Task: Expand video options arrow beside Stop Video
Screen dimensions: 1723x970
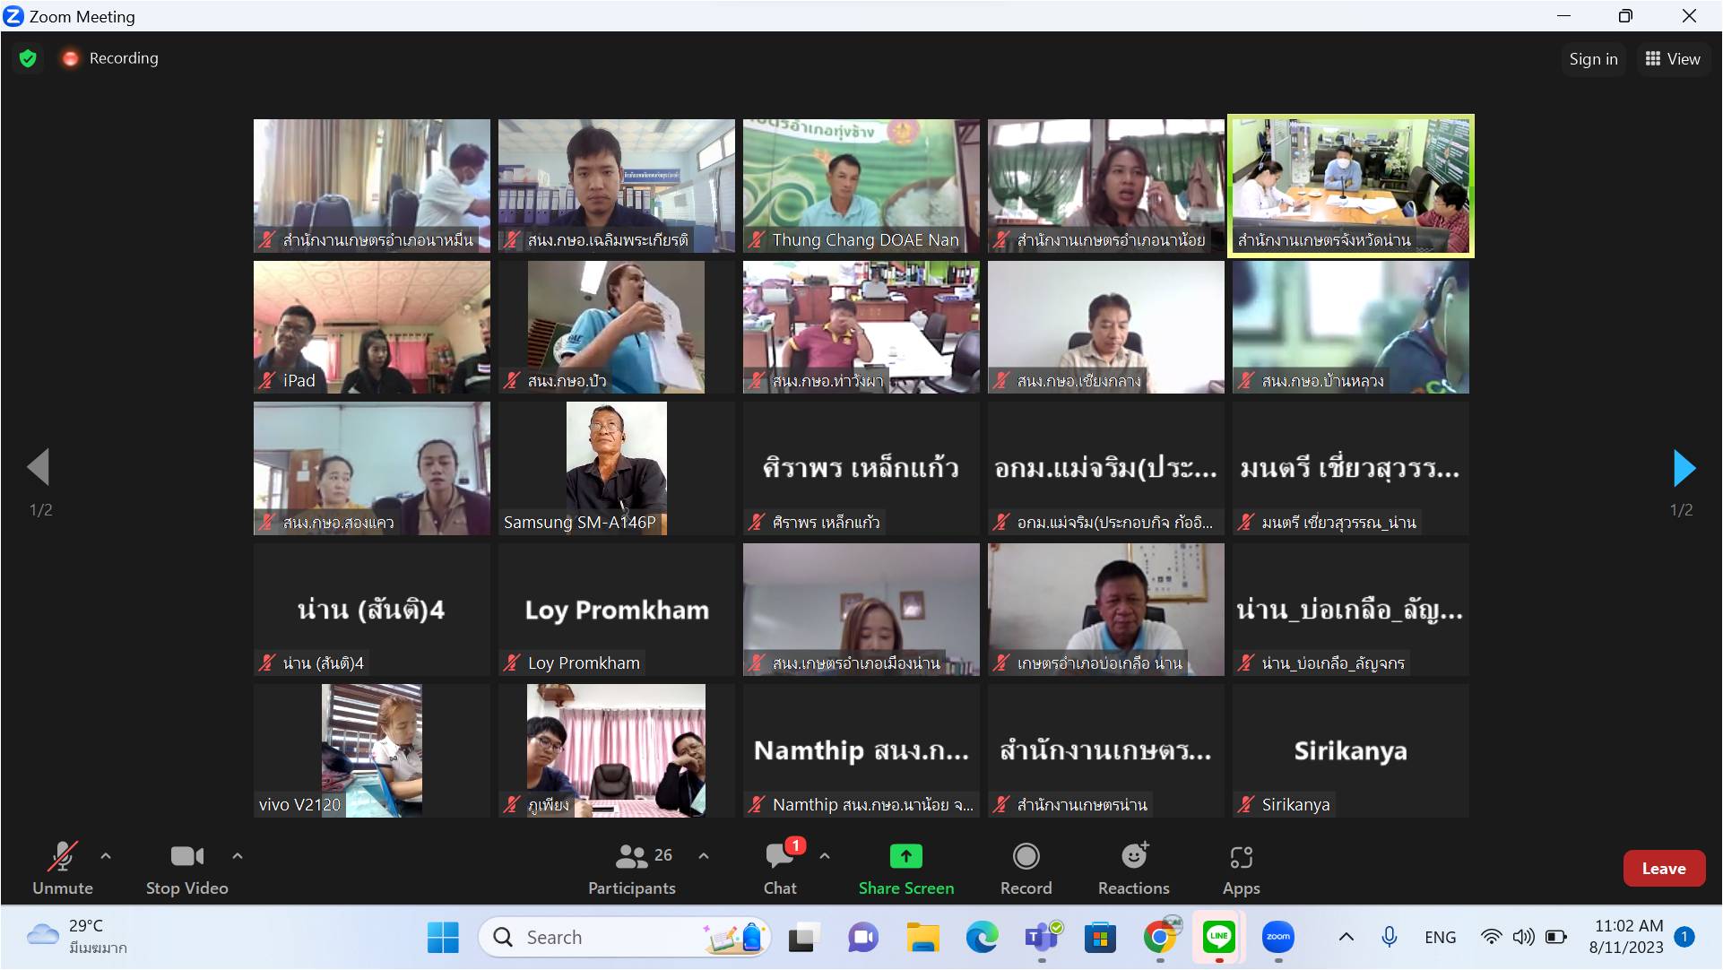Action: click(238, 857)
